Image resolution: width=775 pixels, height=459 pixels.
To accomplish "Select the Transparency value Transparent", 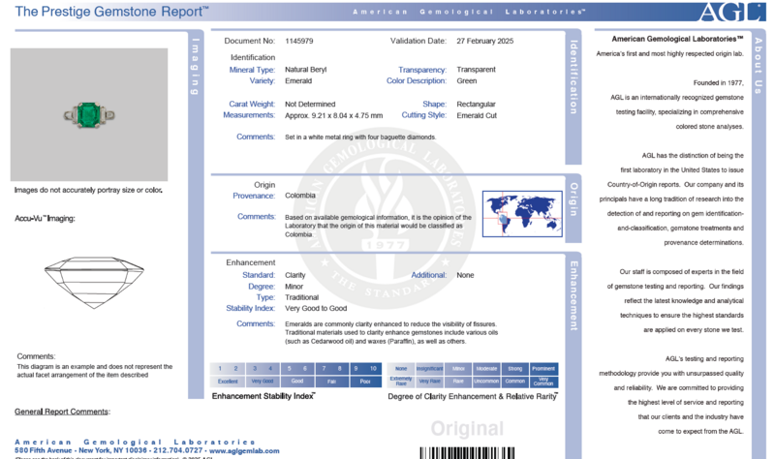I will [x=476, y=70].
